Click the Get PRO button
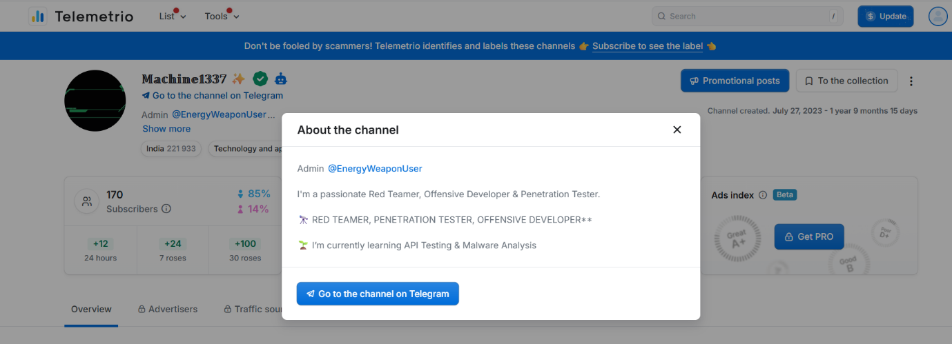Image resolution: width=952 pixels, height=344 pixels. click(808, 236)
